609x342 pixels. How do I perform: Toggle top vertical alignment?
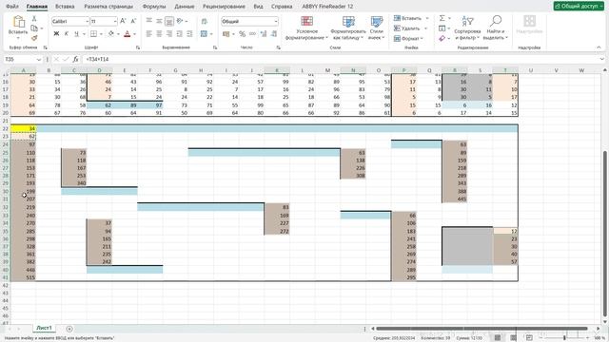149,21
